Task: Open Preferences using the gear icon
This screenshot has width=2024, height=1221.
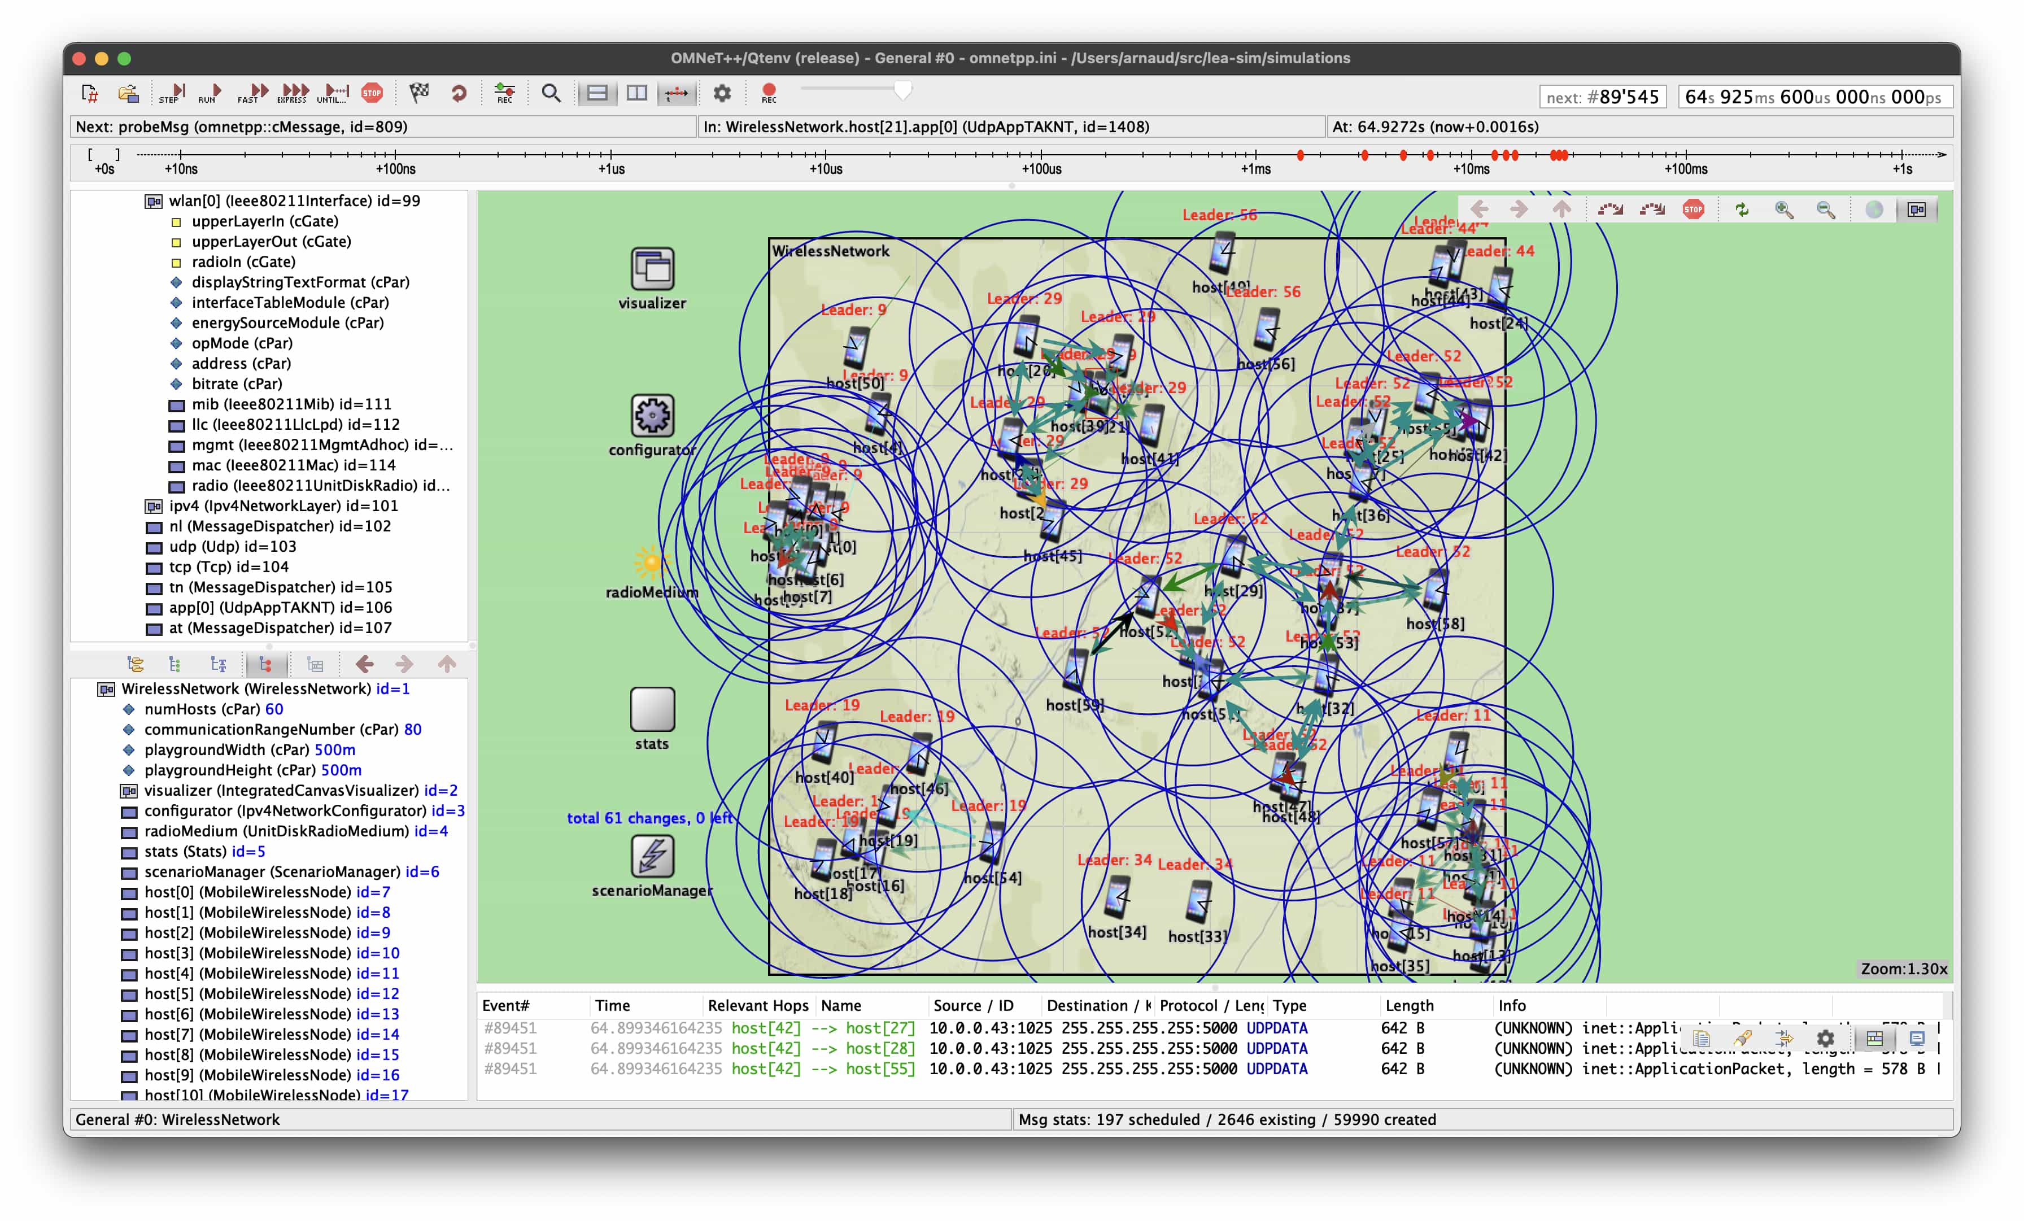Action: tap(722, 94)
